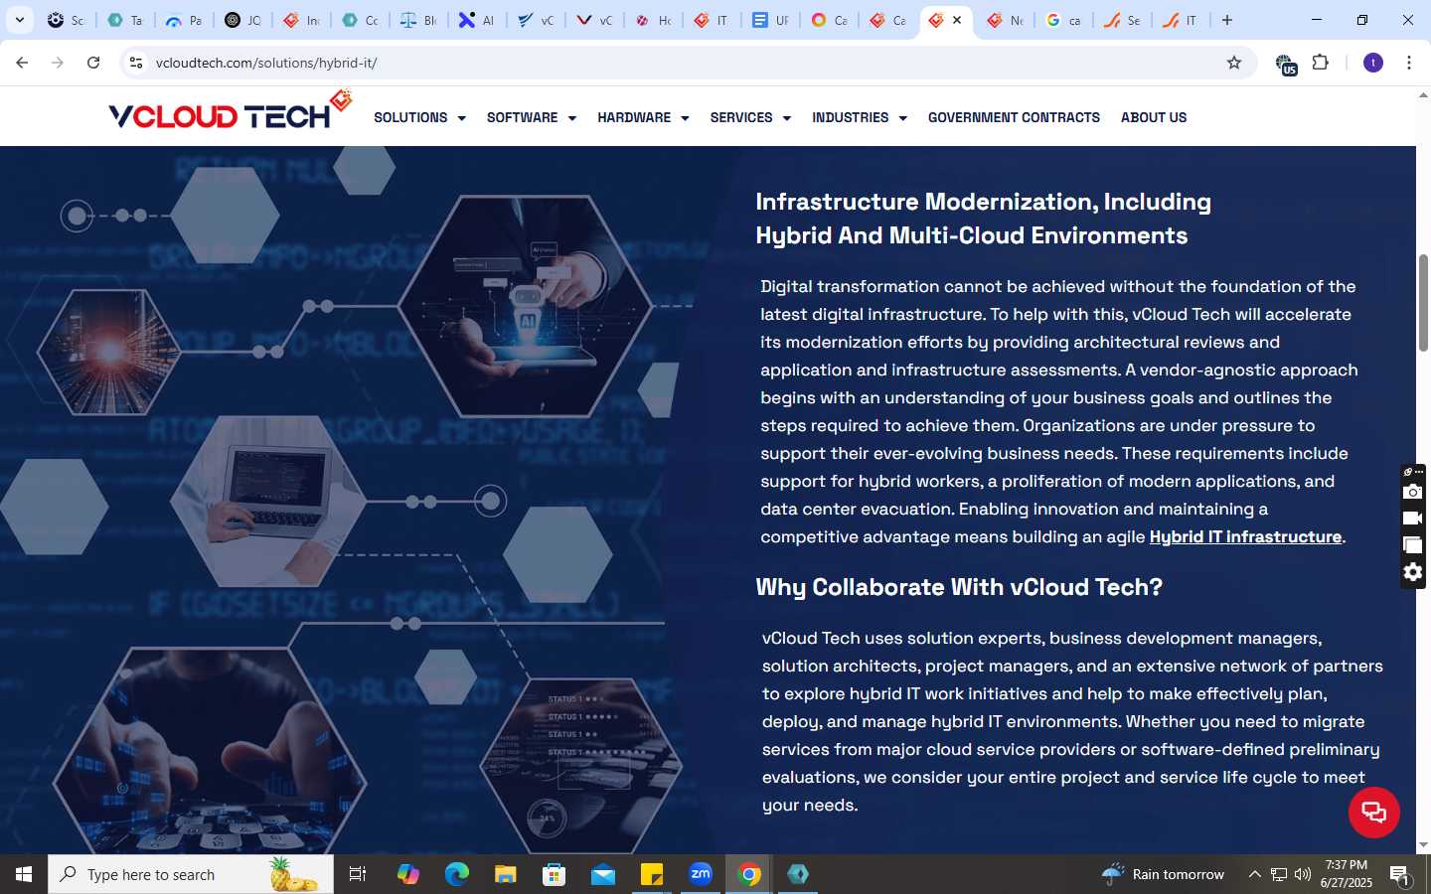Bookmark this page with the star icon
1431x894 pixels.
tap(1234, 63)
